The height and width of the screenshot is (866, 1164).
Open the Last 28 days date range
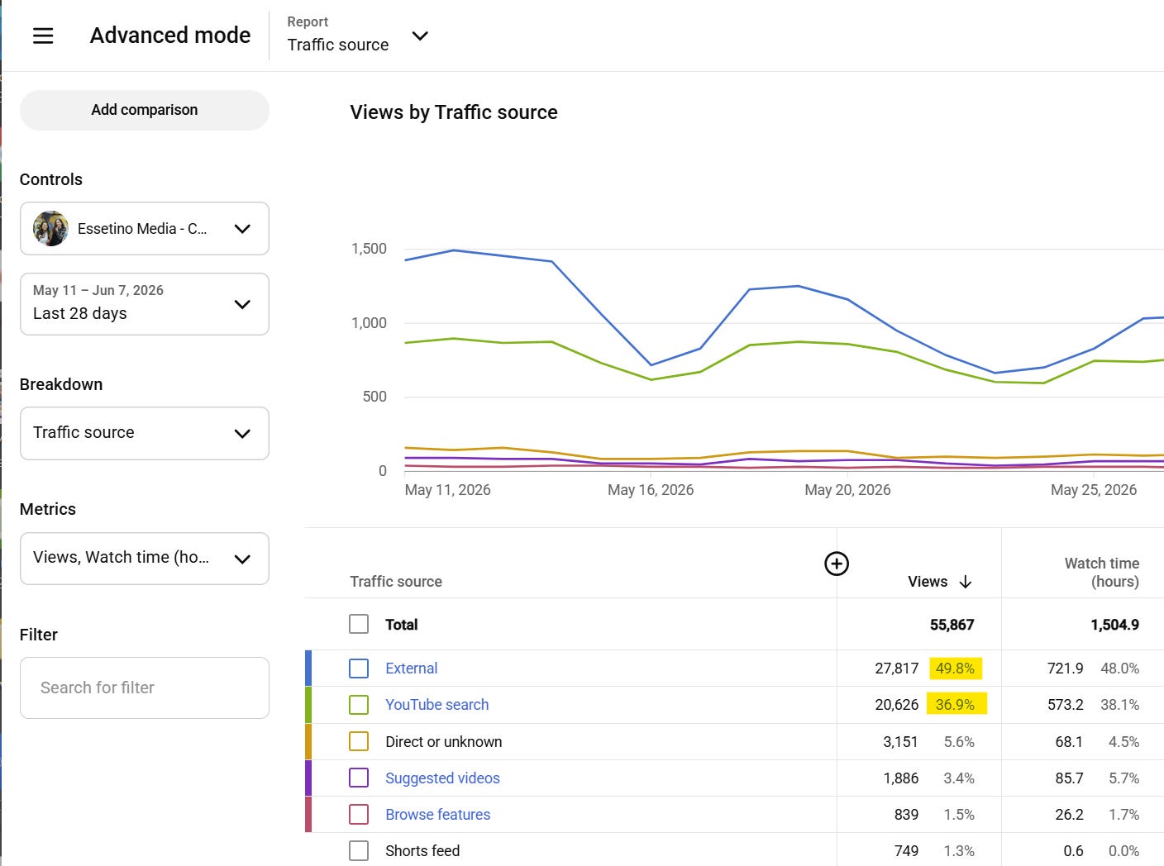pyautogui.click(x=145, y=304)
